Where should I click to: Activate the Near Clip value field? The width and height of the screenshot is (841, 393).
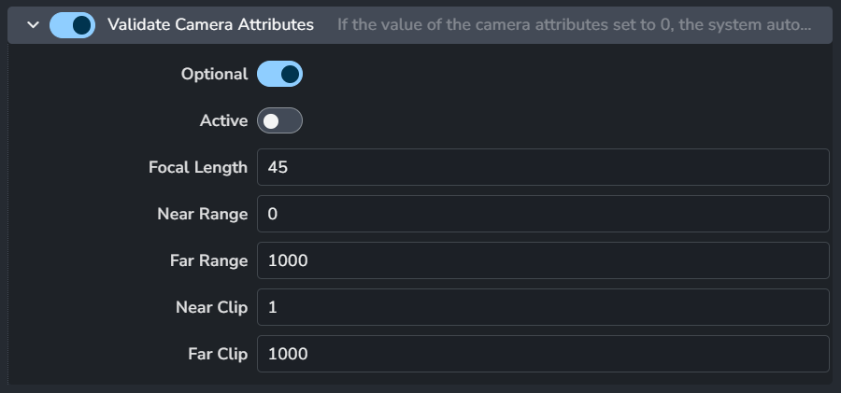[543, 307]
